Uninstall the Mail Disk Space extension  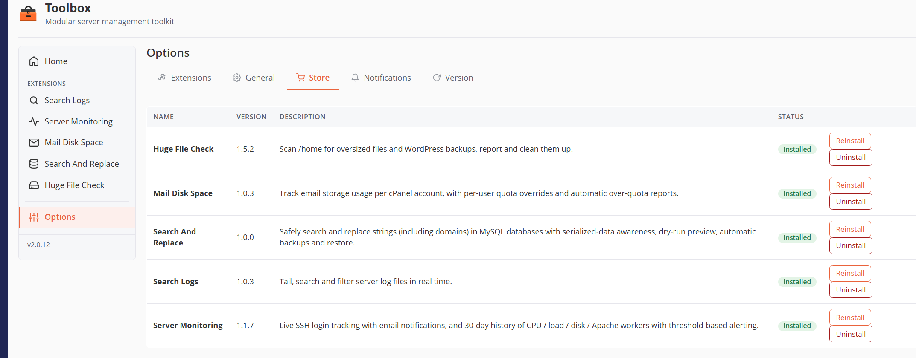[851, 202]
